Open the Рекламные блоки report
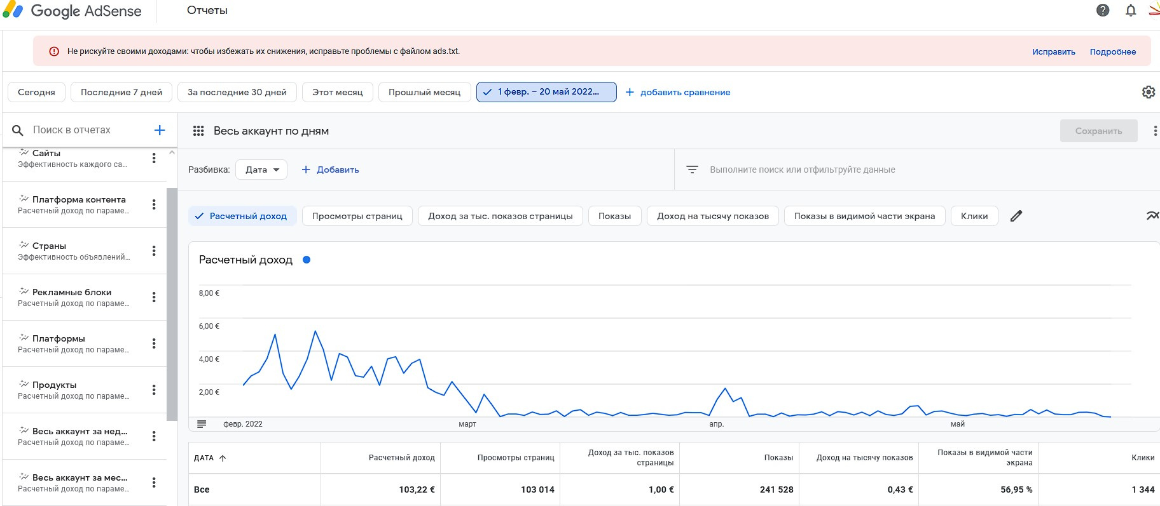Viewport: 1160px width, 506px height. pyautogui.click(x=72, y=297)
